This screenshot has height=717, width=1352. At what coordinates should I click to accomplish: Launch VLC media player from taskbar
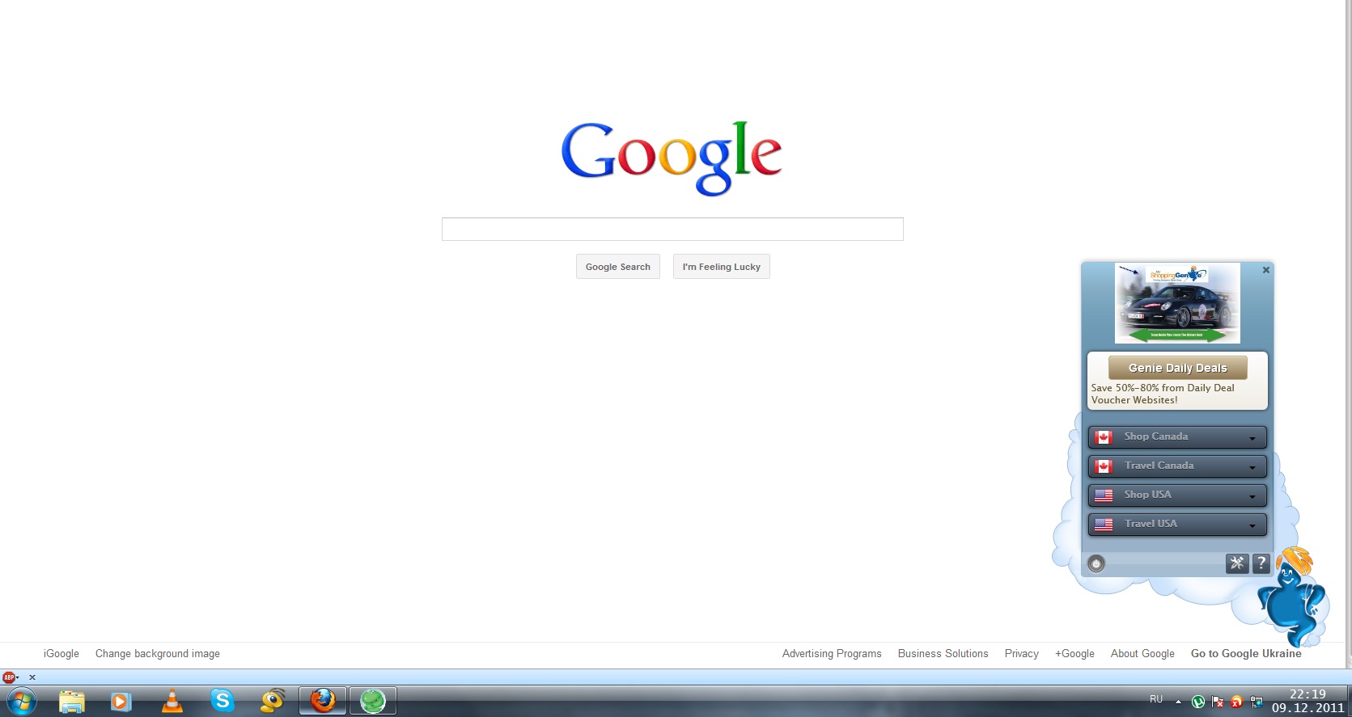172,701
